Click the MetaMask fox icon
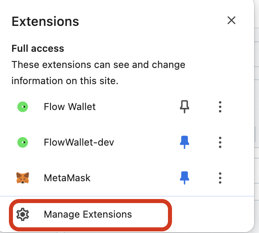The height and width of the screenshot is (233, 259). tap(23, 178)
